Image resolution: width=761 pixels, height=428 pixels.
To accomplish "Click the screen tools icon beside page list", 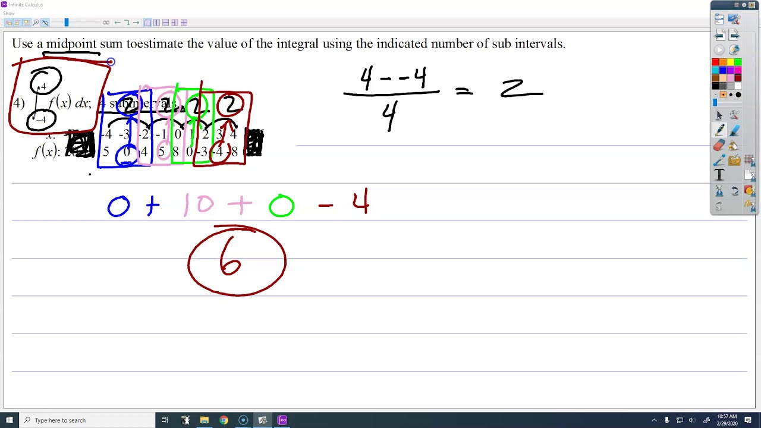I will [x=734, y=19].
